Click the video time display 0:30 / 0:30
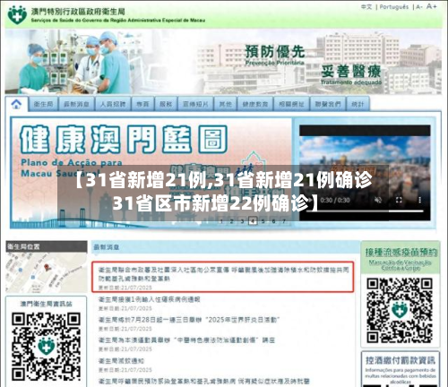Image resolution: width=448 pixels, height=387 pixels. click(x=335, y=200)
